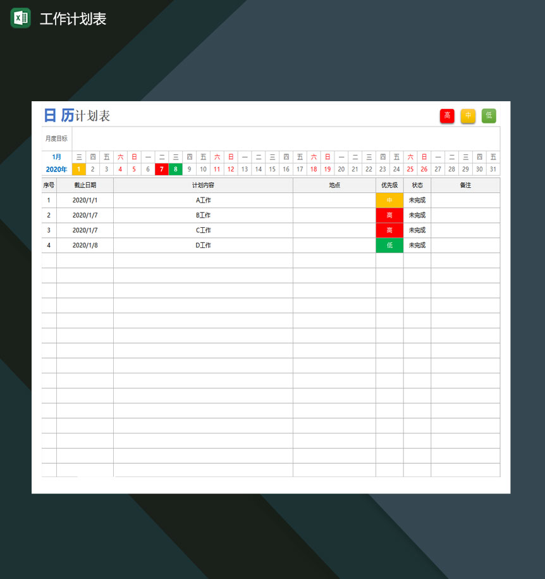
Task: Select the 优先级 column header
Action: [x=389, y=185]
